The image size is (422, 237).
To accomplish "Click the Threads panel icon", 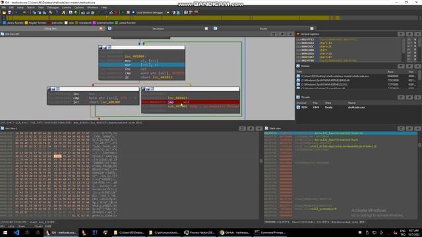I will pyautogui.click(x=298, y=97).
